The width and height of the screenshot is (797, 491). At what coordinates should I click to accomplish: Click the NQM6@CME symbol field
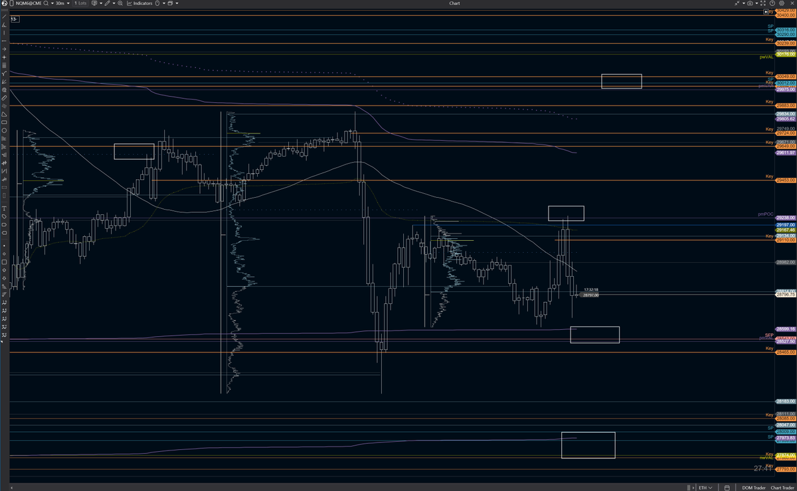(x=29, y=3)
